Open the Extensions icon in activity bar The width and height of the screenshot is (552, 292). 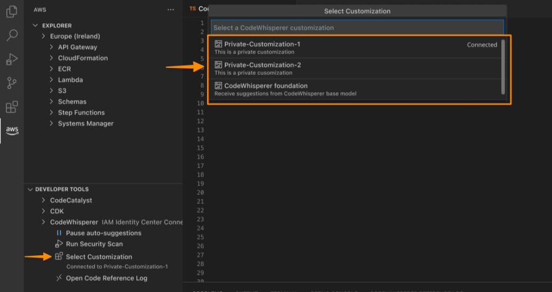[x=12, y=107]
